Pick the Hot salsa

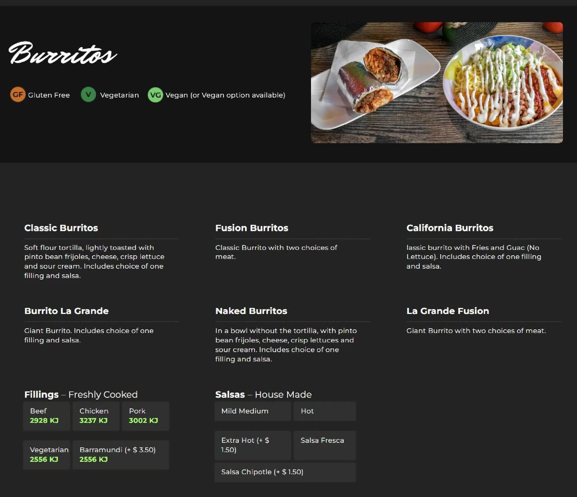[x=324, y=411]
